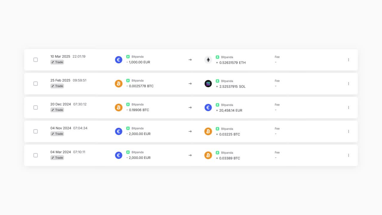
Task: Click the time 07:04:34
Action: click(80, 128)
